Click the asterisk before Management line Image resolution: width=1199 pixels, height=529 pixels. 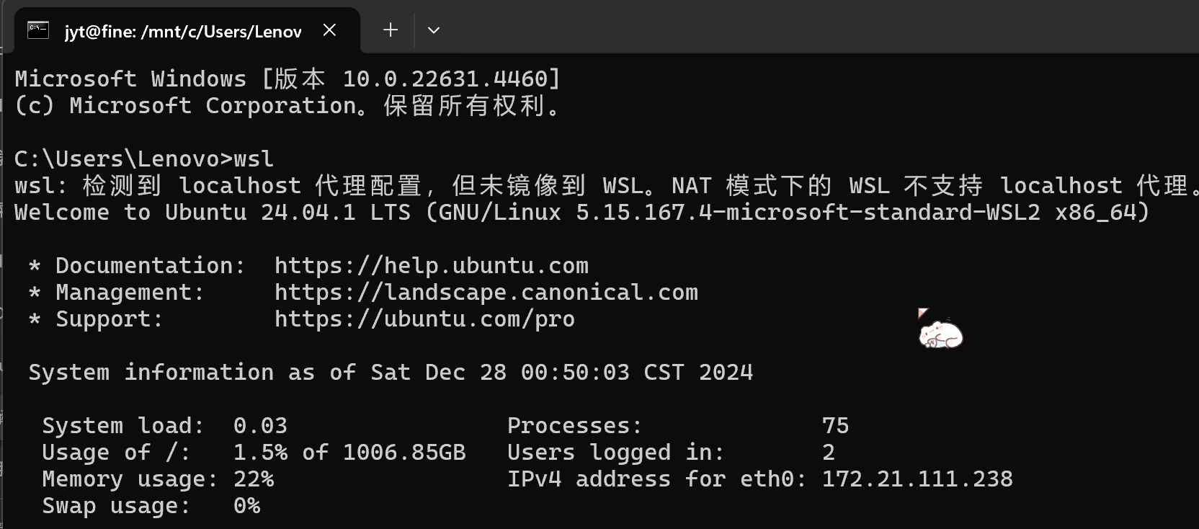32,292
